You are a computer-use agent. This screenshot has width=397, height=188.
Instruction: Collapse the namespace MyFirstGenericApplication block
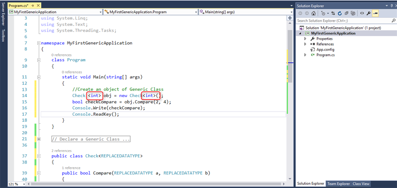(x=39, y=43)
